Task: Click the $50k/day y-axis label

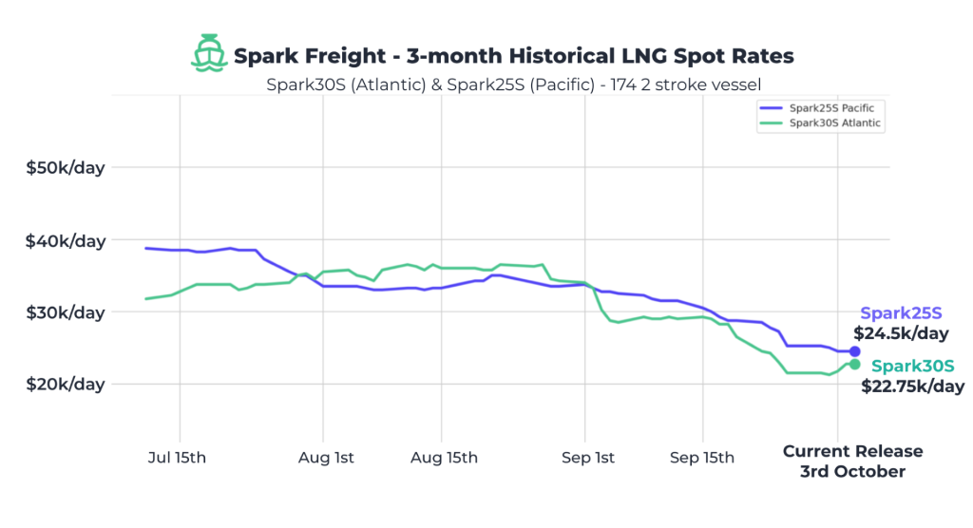Action: click(x=66, y=168)
